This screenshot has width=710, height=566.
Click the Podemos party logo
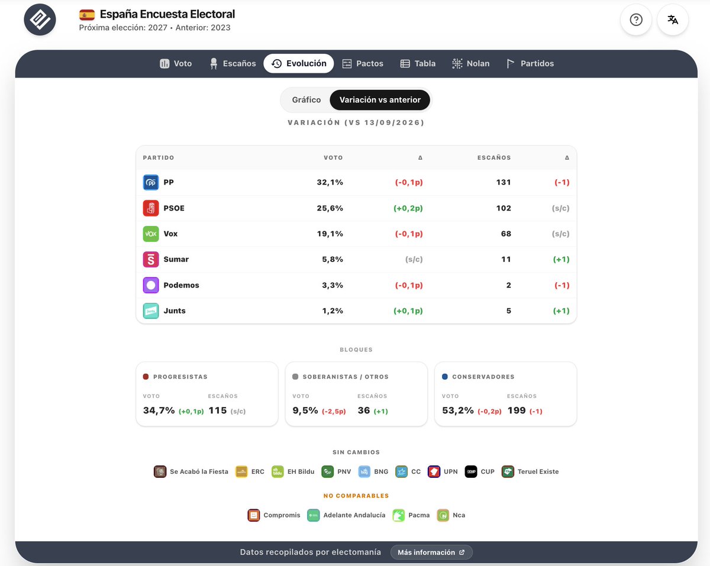151,285
